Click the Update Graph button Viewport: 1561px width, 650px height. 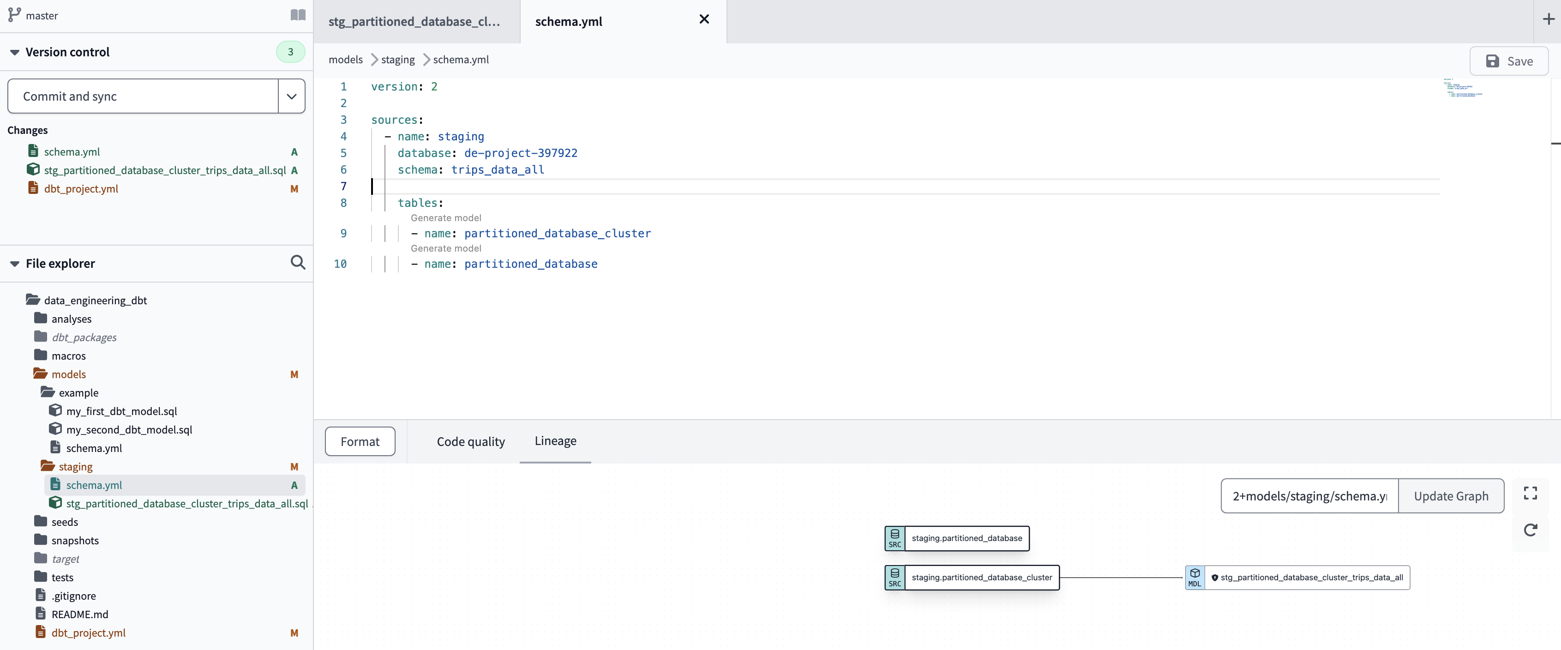1451,496
